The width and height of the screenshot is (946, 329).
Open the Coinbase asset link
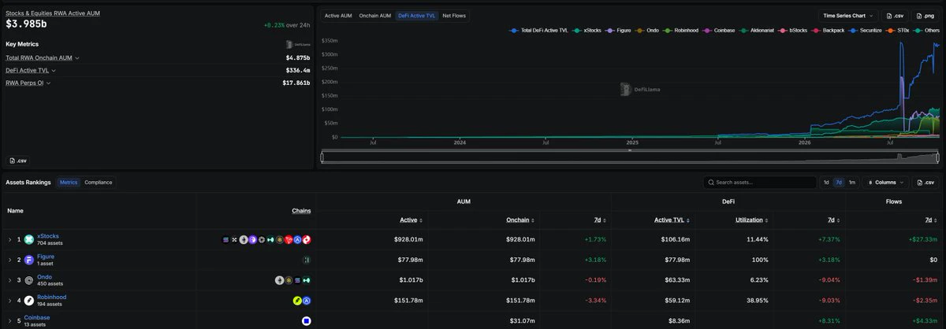(x=37, y=317)
